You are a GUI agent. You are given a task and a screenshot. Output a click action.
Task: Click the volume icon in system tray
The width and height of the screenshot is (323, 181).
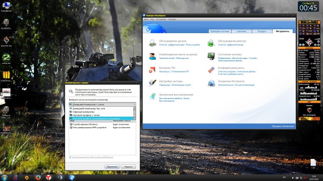[293, 177]
